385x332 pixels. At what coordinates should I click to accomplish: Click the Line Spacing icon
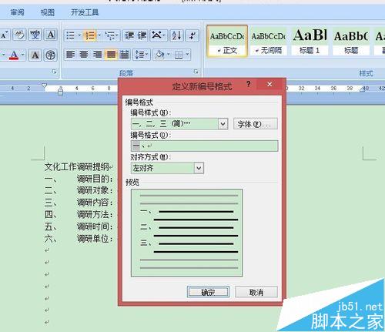click(x=139, y=55)
